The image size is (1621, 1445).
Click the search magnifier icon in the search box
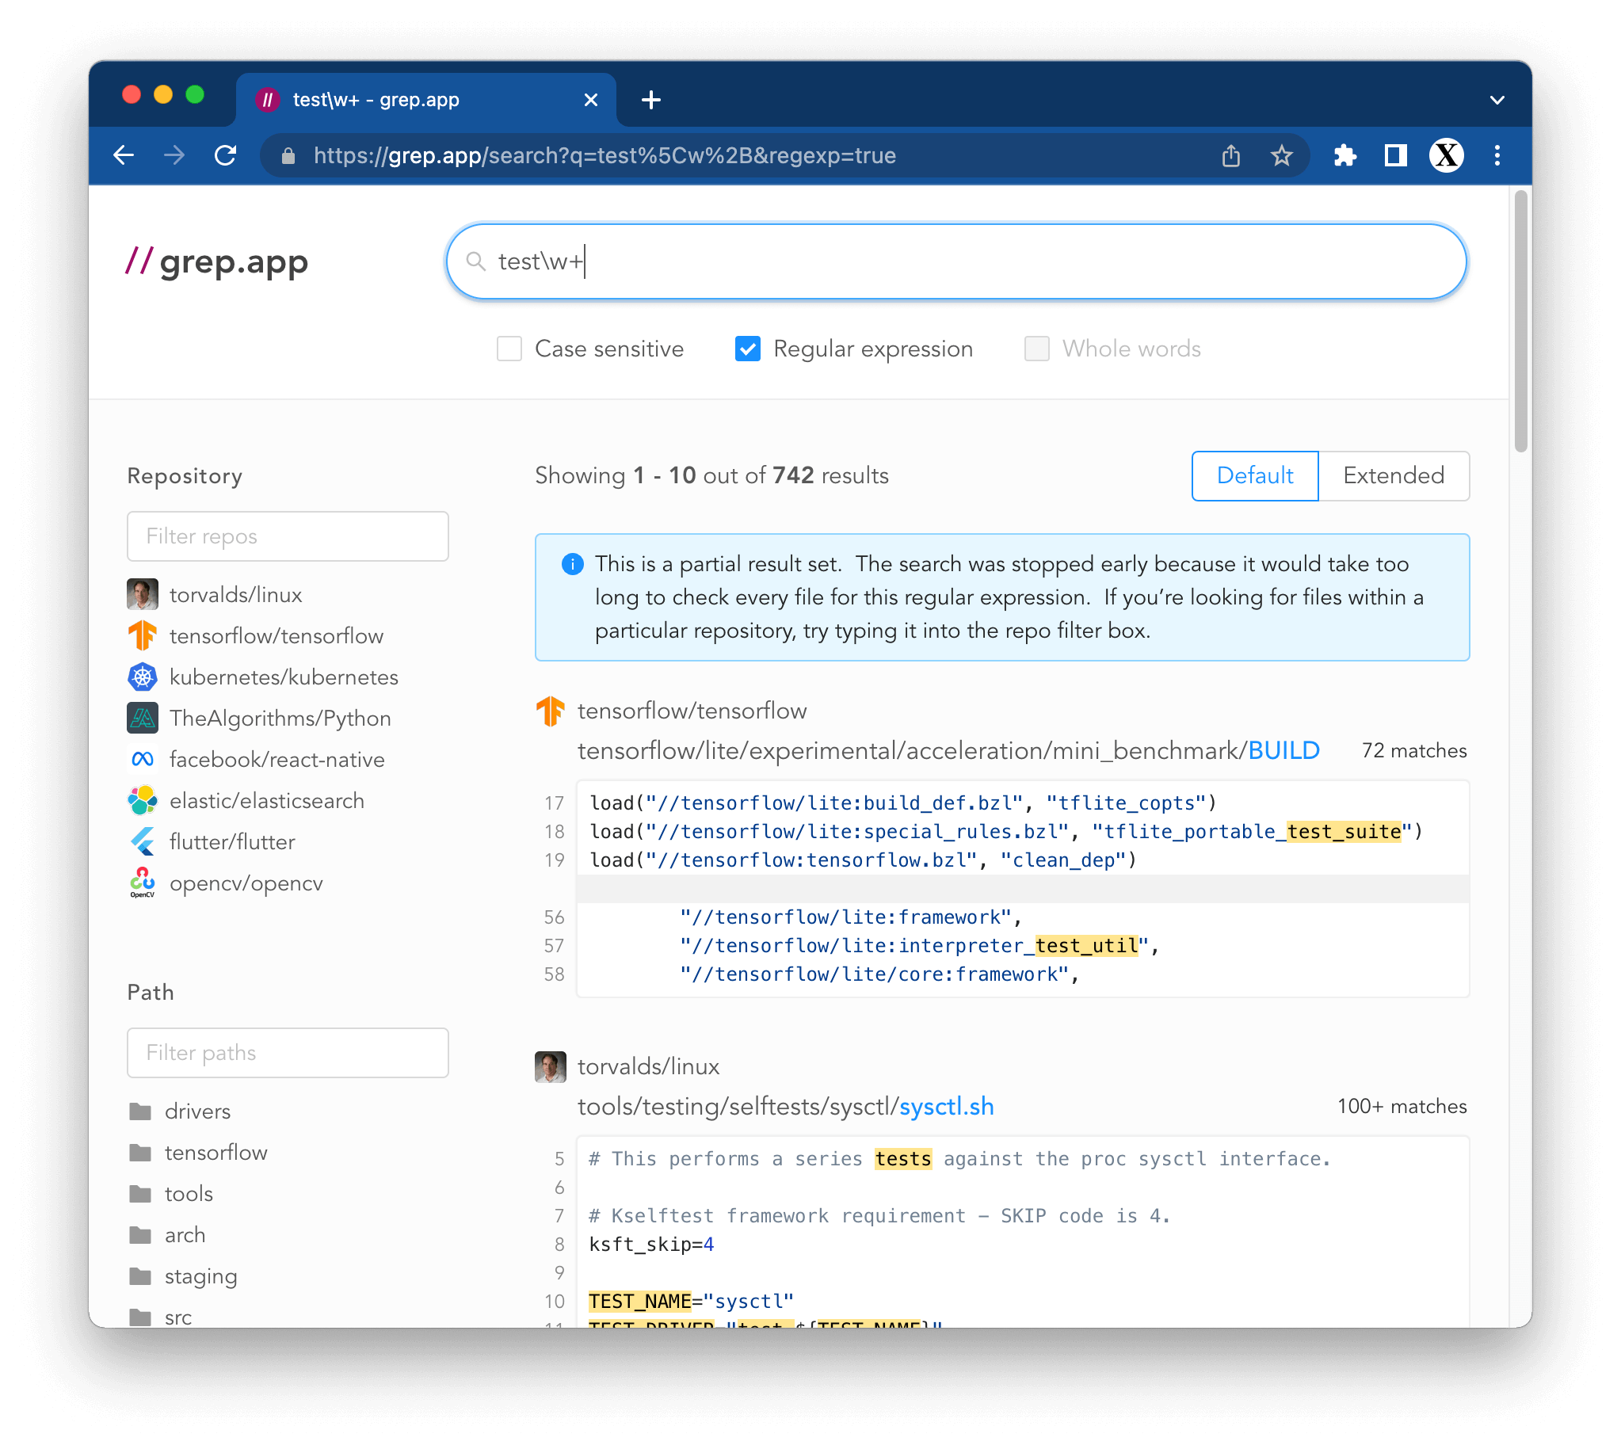coord(475,261)
